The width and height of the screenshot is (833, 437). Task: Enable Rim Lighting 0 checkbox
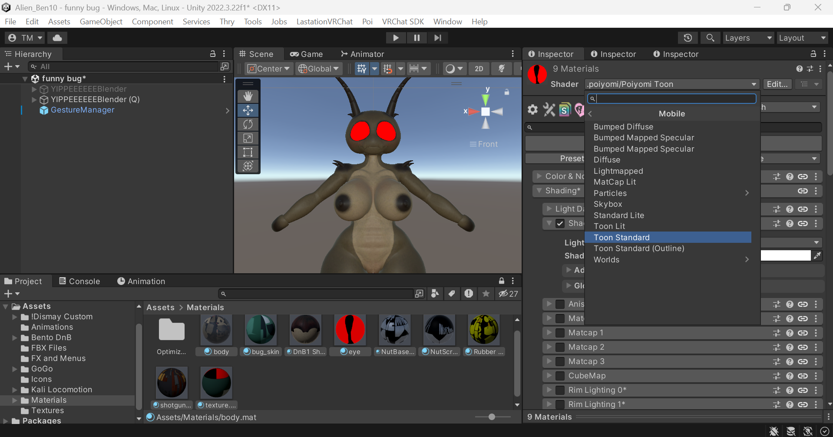pyautogui.click(x=560, y=390)
